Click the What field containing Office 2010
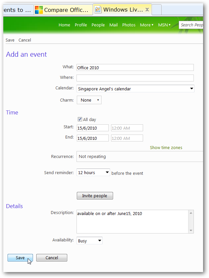The image size is (209, 278). (135, 68)
